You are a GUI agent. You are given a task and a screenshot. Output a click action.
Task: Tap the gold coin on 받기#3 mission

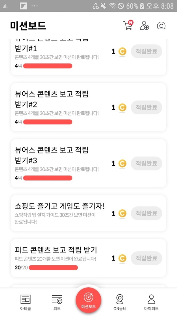pos(122,164)
